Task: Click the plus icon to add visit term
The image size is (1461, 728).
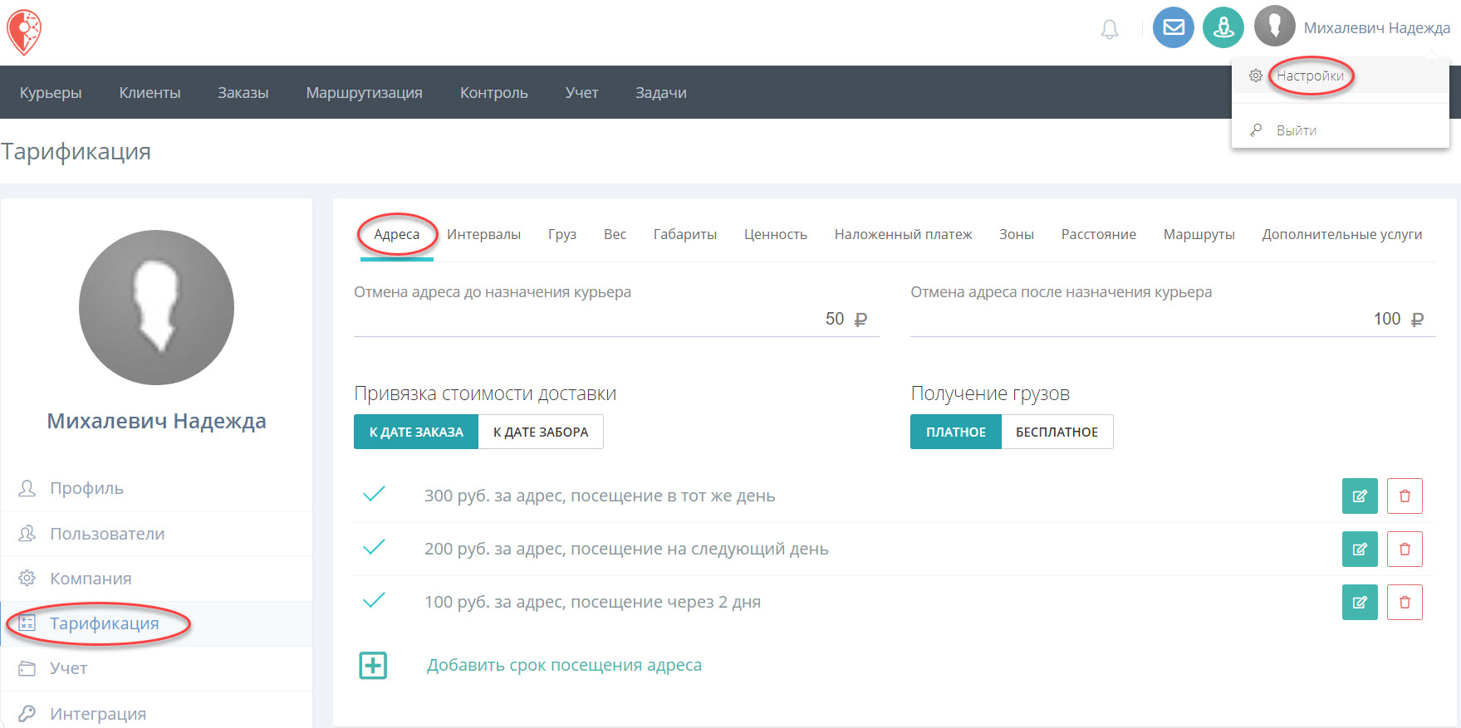Action: point(373,665)
